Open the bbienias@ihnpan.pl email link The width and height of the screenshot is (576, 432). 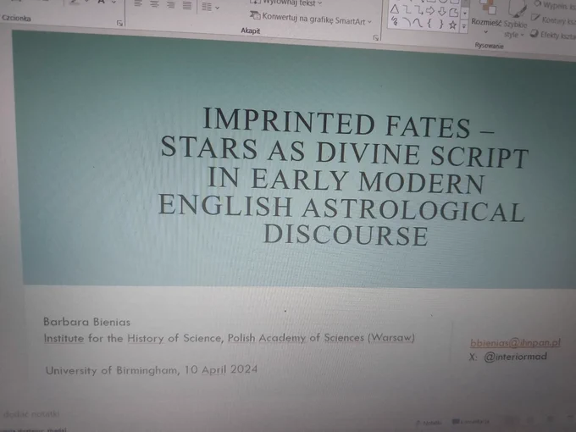click(x=515, y=342)
